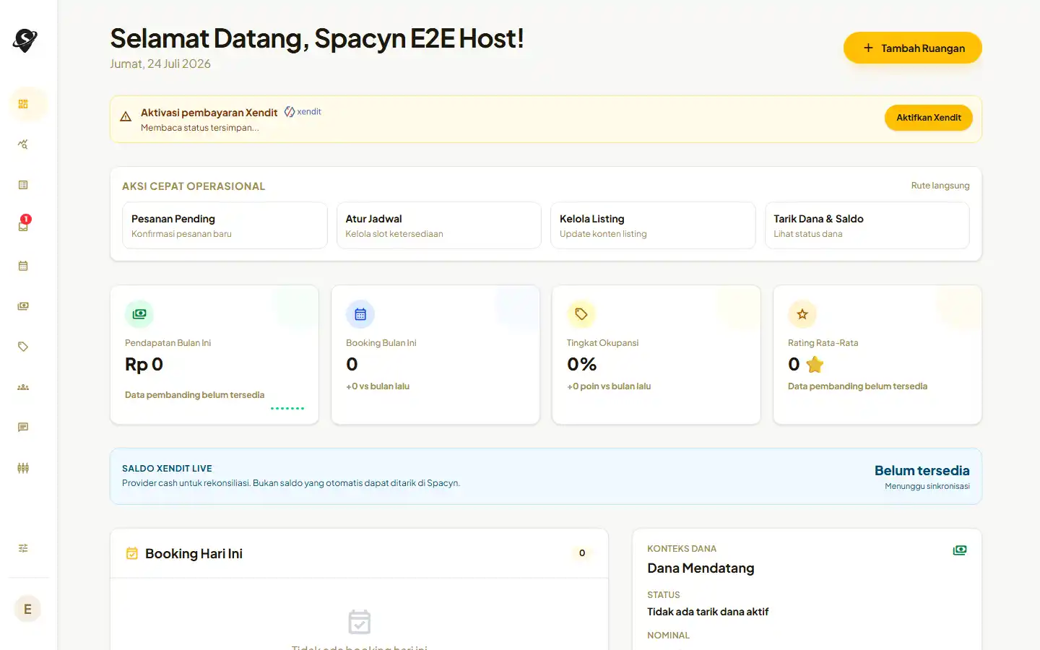
Task: Click the 'Dana Mendatang' heading
Action: (701, 568)
